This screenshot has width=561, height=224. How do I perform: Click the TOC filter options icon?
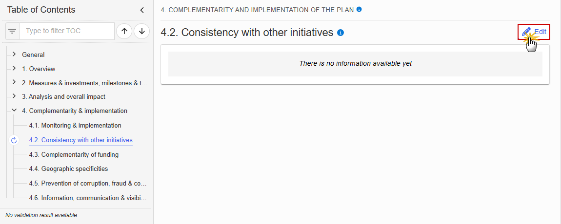click(13, 31)
